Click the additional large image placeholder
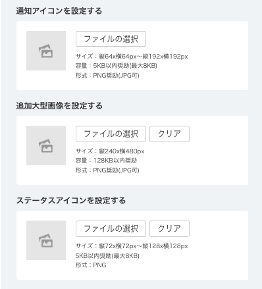Image resolution: width=262 pixels, height=289 pixels. [46, 145]
